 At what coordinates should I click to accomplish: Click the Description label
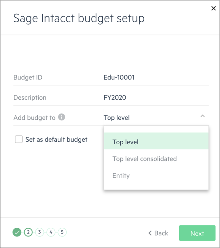[30, 97]
